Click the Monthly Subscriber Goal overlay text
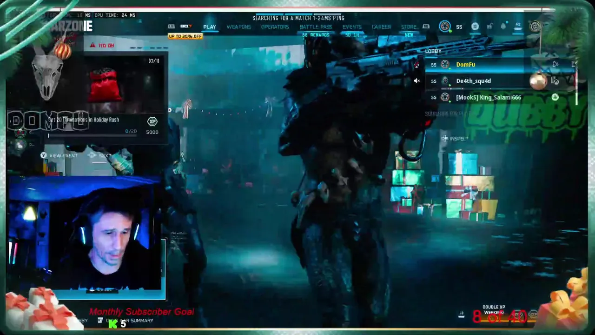The height and width of the screenshot is (335, 595). pyautogui.click(x=141, y=312)
